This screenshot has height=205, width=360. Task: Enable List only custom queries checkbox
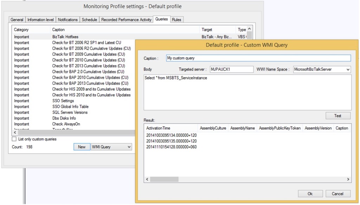[x=14, y=139]
